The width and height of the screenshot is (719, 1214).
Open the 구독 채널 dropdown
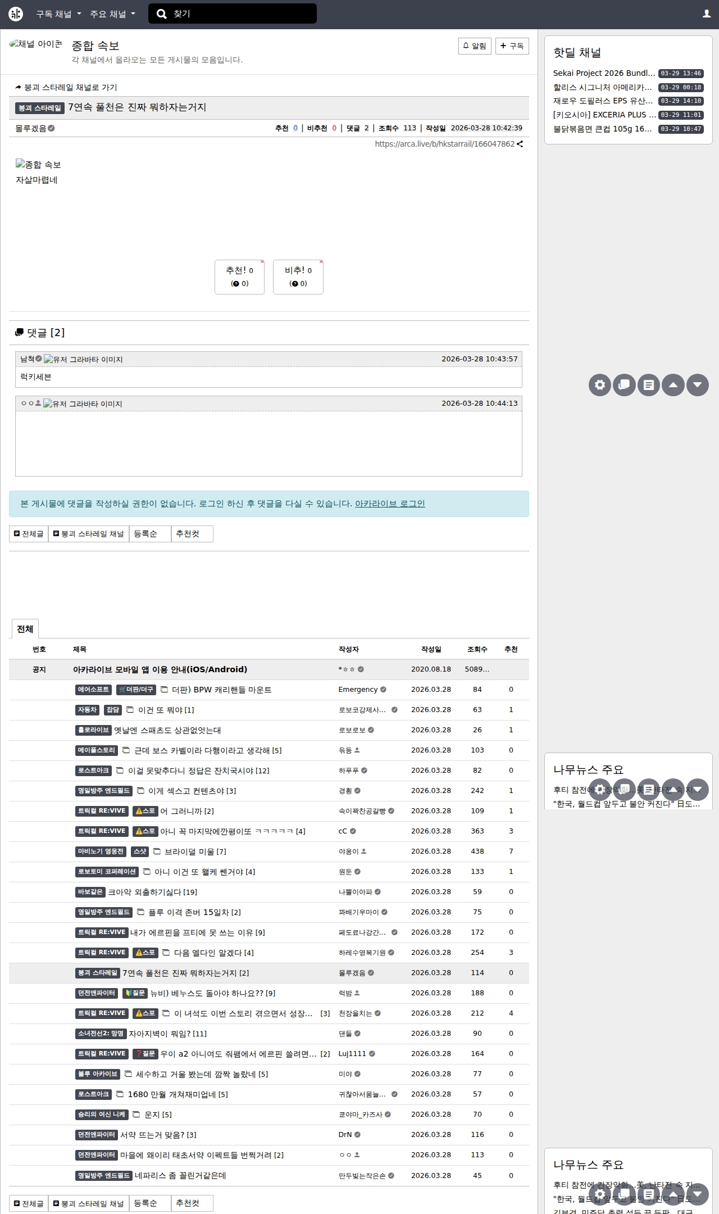click(58, 14)
